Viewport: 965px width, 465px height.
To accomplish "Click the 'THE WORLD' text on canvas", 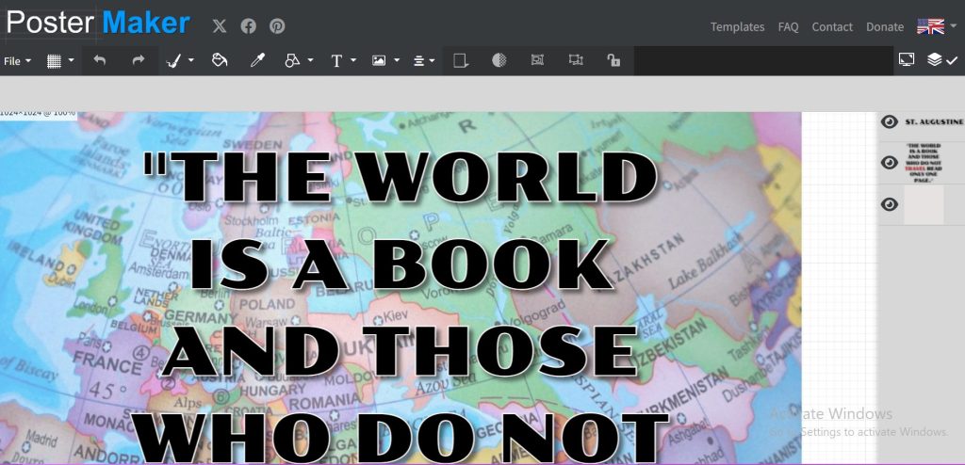I will click(401, 177).
